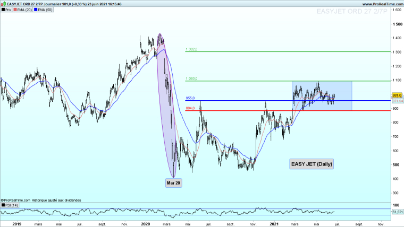Image resolution: width=404 pixels, height=227 pixels.
Task: Select the 1 093,0 green level label
Action: coord(191,78)
